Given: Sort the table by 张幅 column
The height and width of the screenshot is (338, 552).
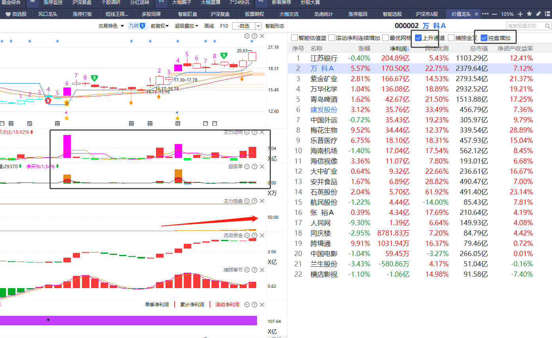Looking at the screenshot, I should (x=364, y=48).
